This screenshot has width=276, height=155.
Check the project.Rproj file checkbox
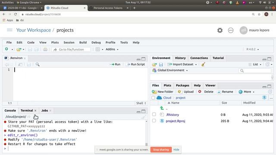coord(154,121)
